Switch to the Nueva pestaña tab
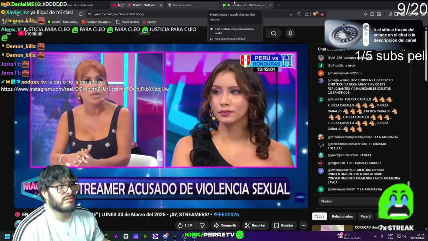Screen dimensions: 428x241 pyautogui.click(x=192, y=5)
